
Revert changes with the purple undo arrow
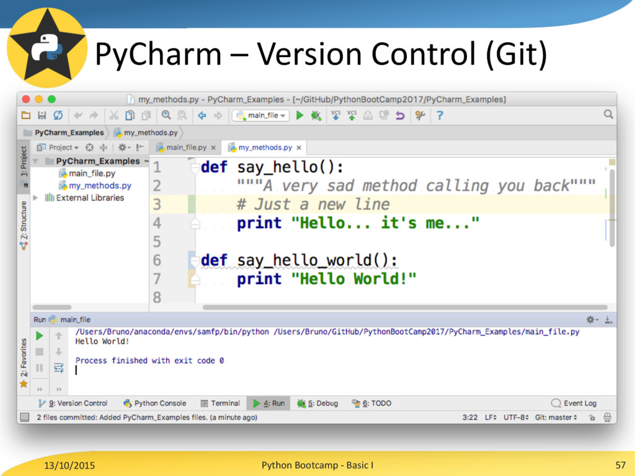[x=400, y=116]
